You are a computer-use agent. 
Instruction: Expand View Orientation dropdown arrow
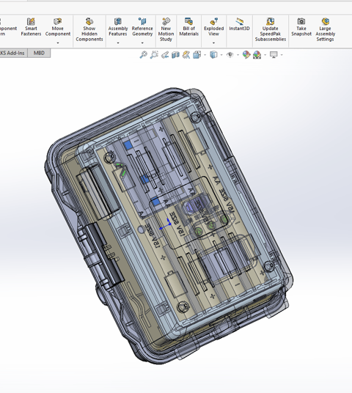[205, 55]
